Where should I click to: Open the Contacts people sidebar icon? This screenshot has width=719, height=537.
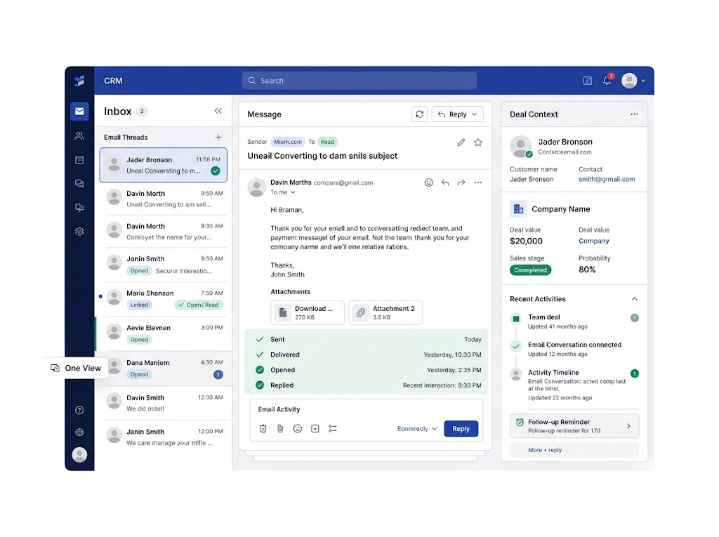(x=79, y=135)
